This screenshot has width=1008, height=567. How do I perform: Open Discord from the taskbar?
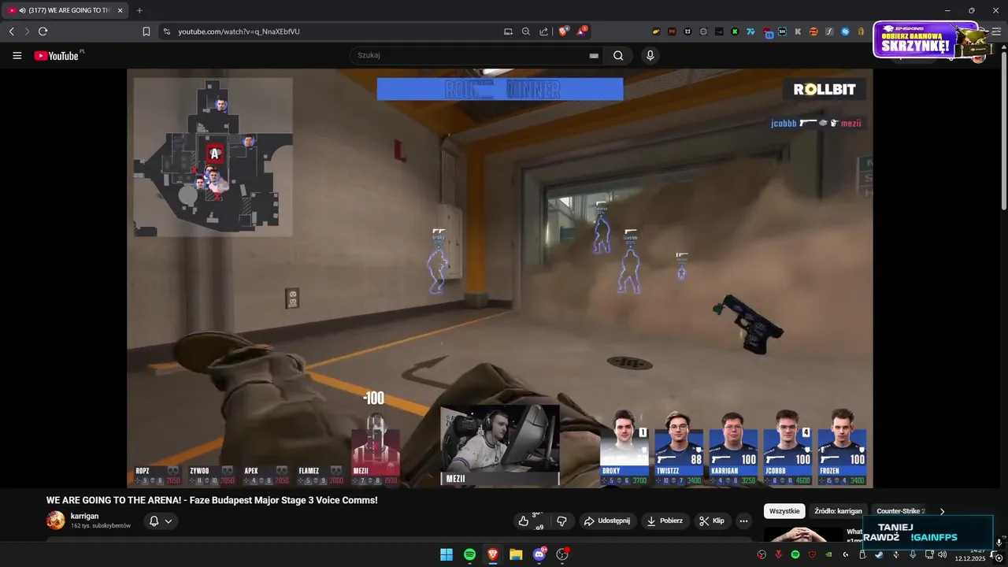539,554
